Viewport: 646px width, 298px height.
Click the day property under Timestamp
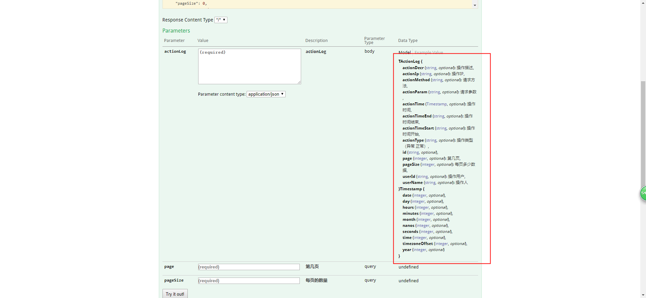[406, 201]
